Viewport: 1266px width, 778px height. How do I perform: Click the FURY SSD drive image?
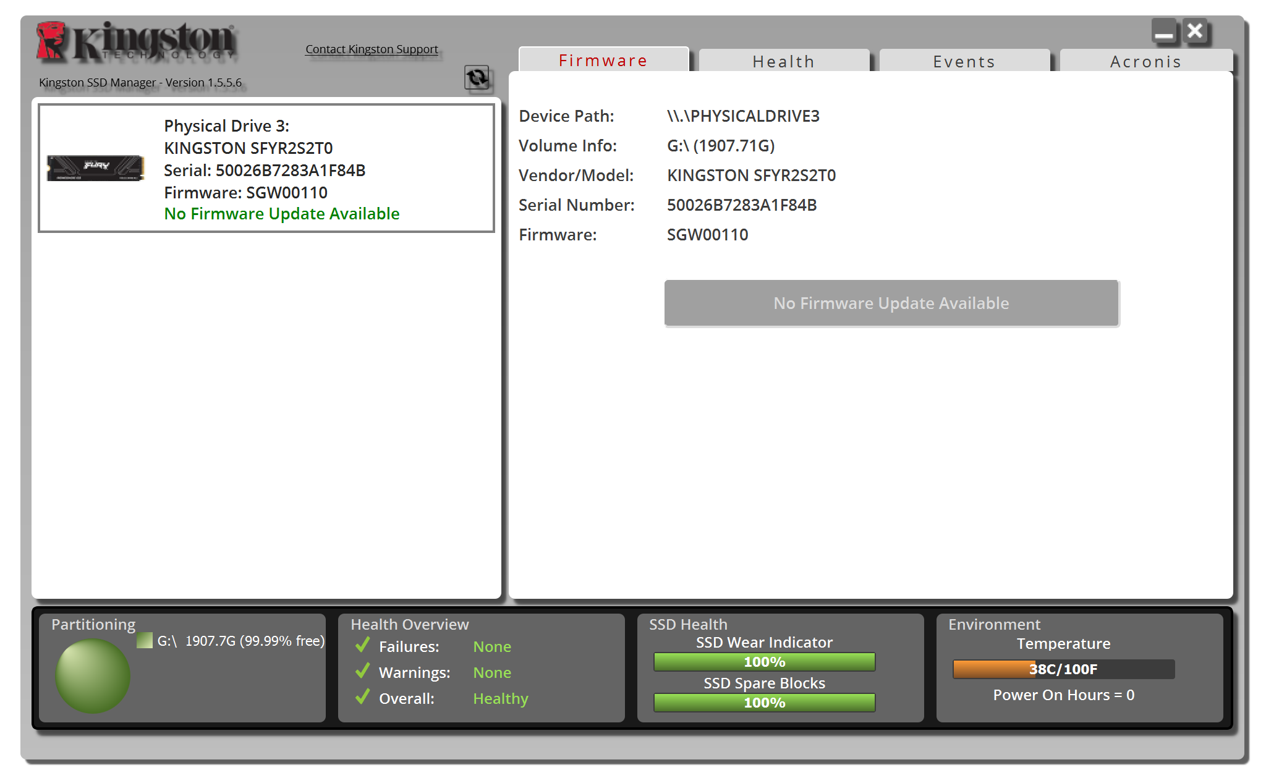click(96, 167)
